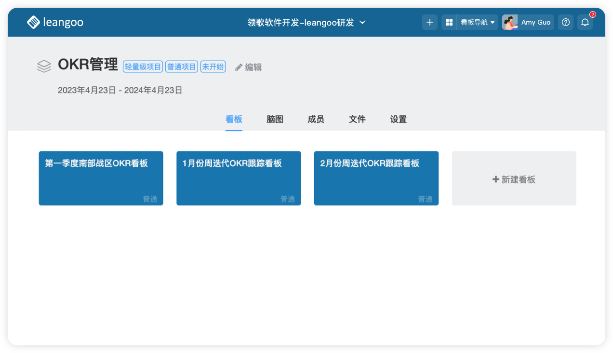
Task: Click the plus create icon in header
Action: point(430,22)
